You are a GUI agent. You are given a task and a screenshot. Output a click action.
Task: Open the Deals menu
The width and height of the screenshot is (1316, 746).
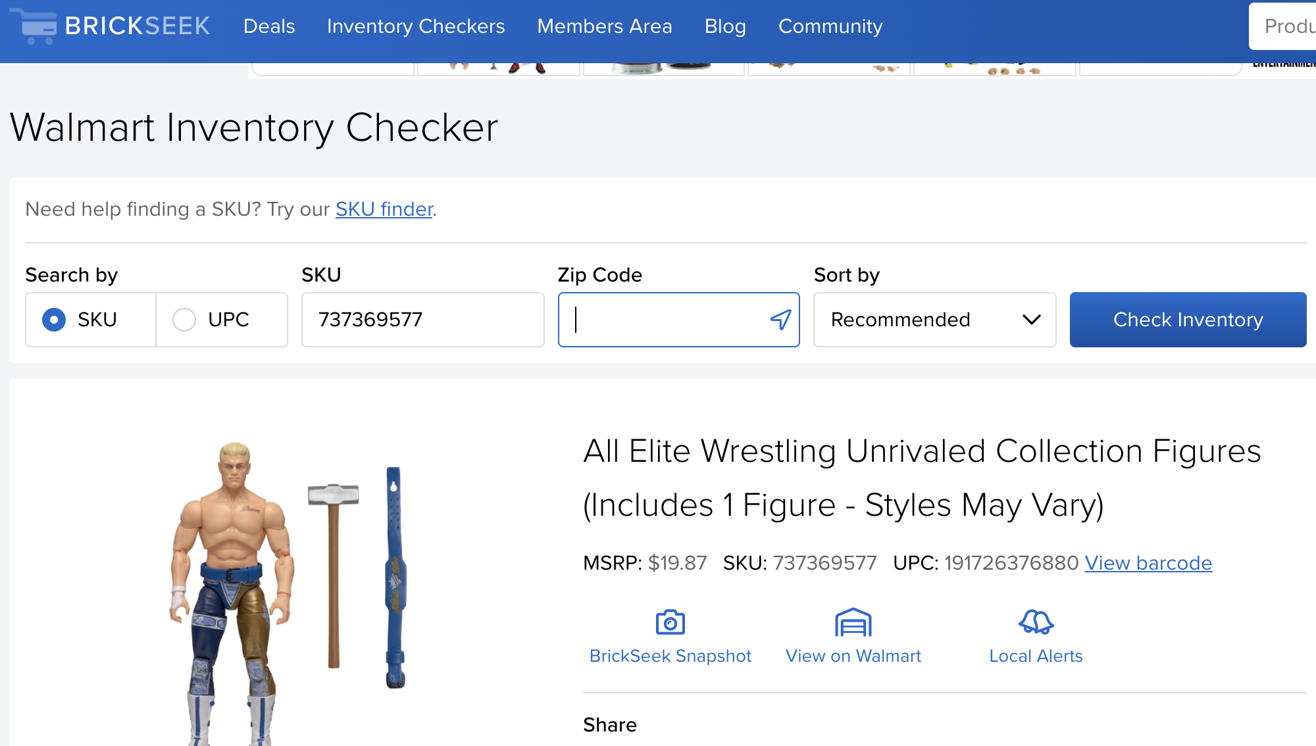coord(269,26)
